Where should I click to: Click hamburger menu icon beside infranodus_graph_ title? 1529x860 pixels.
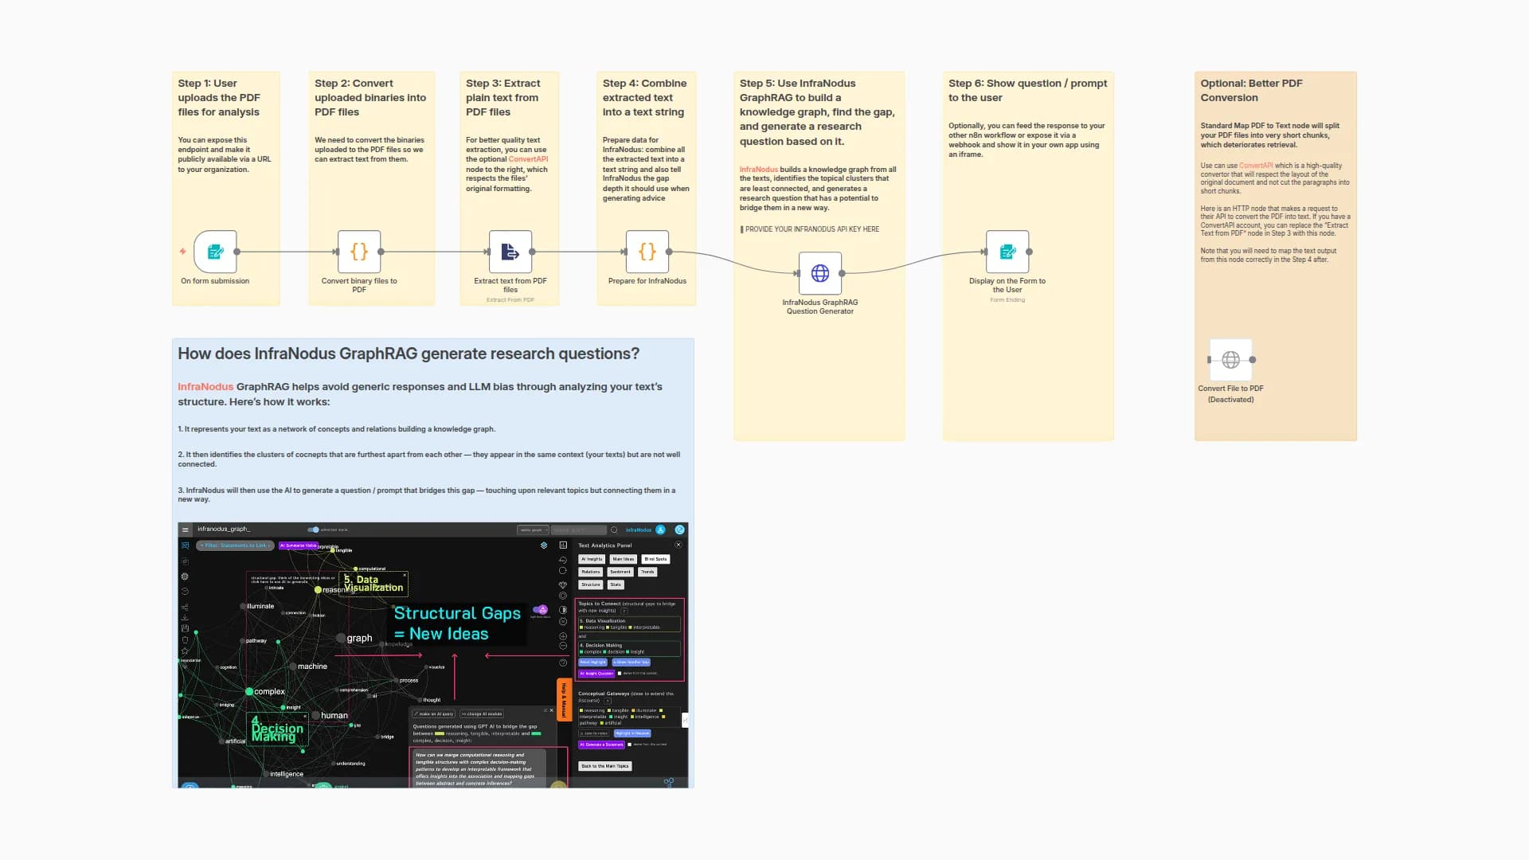(x=186, y=530)
